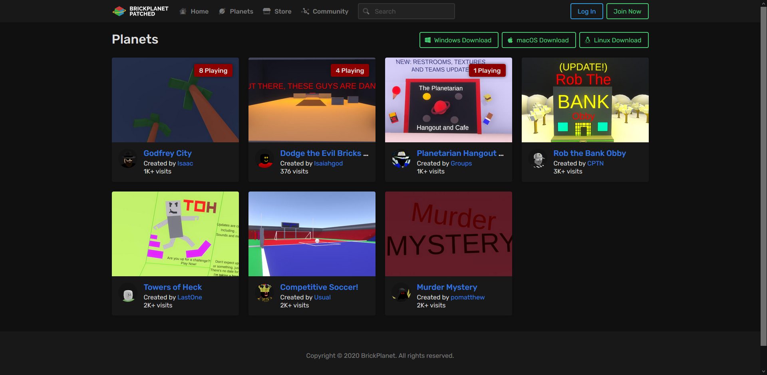Open the Home menu item
The image size is (767, 375).
(194, 11)
